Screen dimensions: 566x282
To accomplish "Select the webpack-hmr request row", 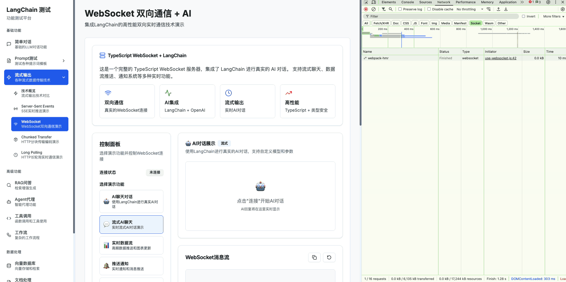I will 464,58.
